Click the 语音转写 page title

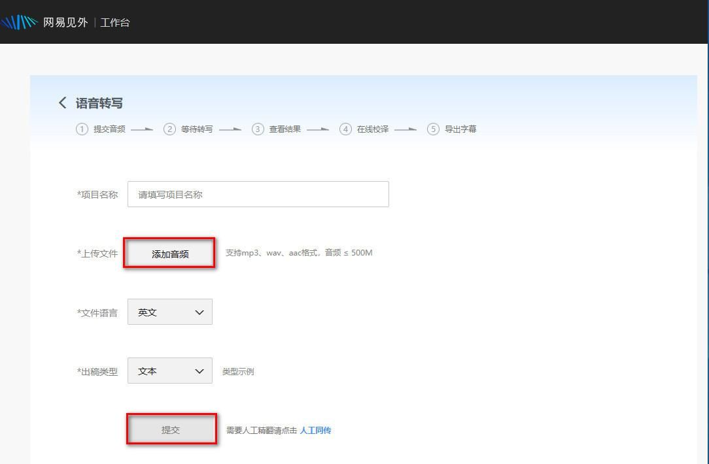point(99,103)
